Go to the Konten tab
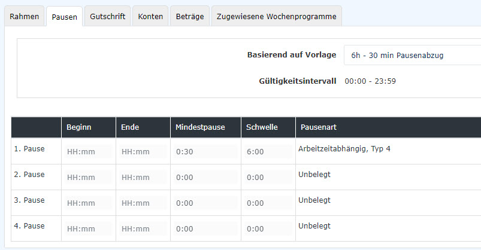The image size is (481, 250). [x=150, y=17]
